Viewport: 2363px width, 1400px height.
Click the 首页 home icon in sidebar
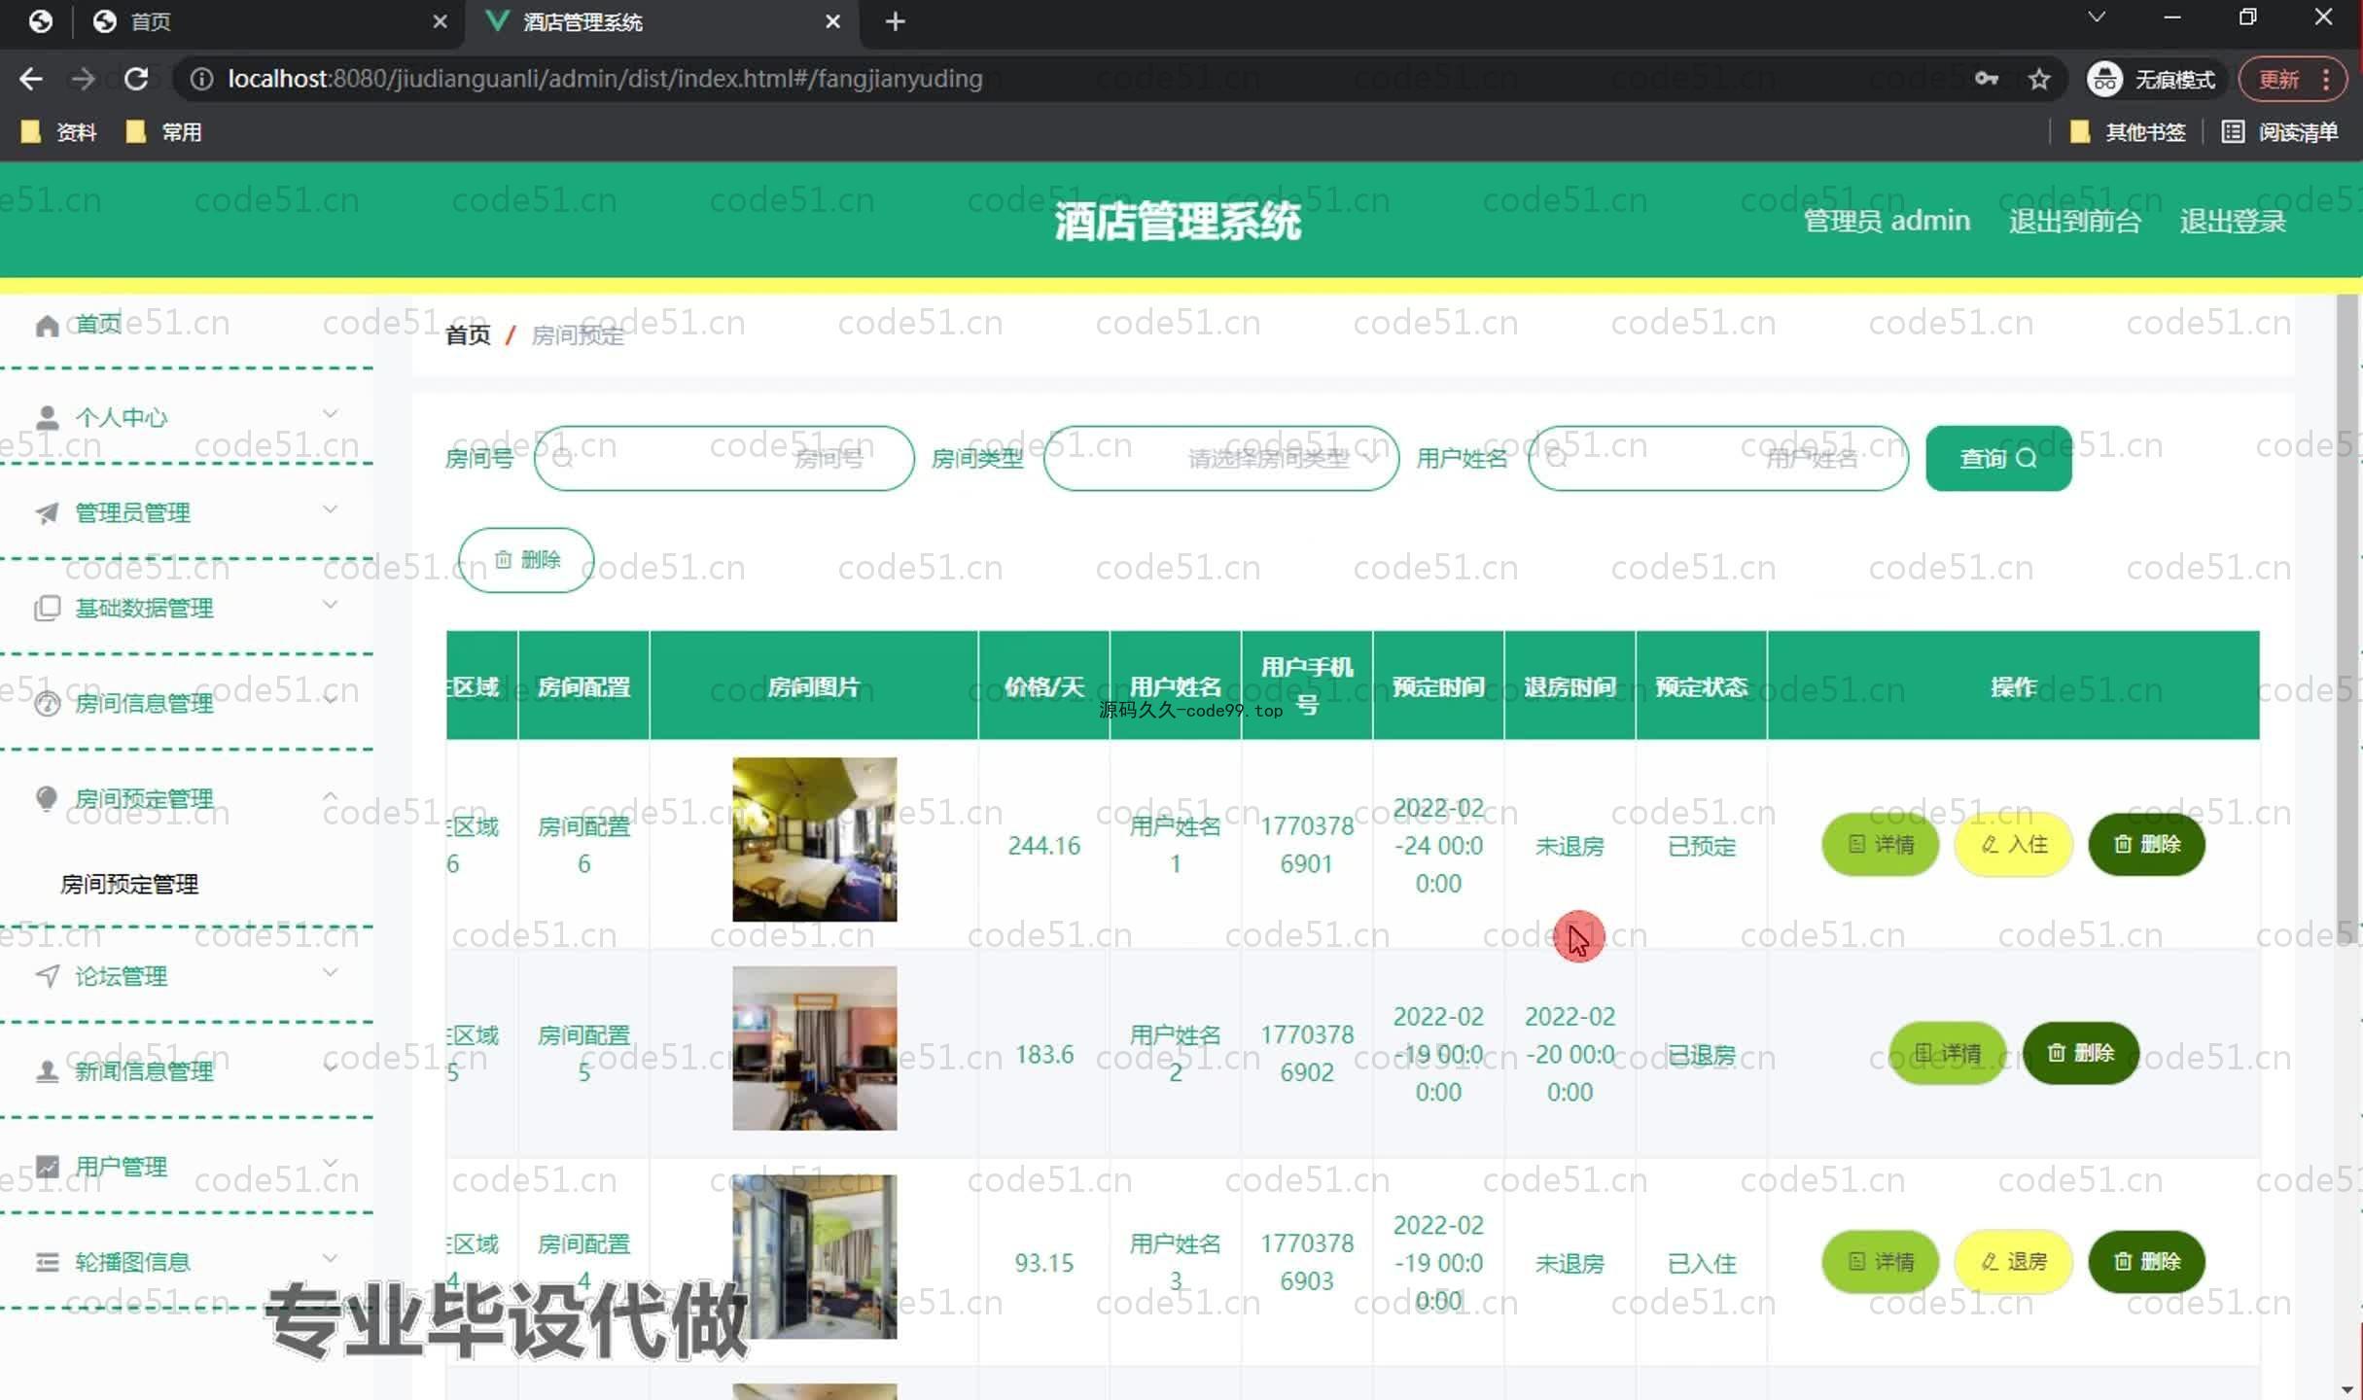coord(47,325)
